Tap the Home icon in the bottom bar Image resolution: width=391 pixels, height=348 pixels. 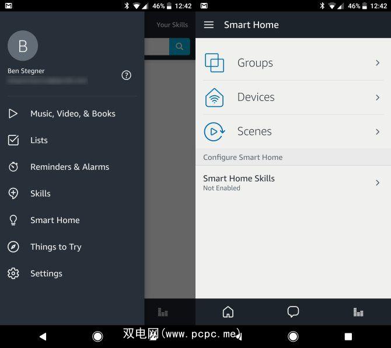click(x=228, y=312)
